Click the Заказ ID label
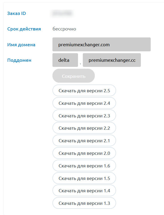The width and height of the screenshot is (164, 215). pos(17,13)
